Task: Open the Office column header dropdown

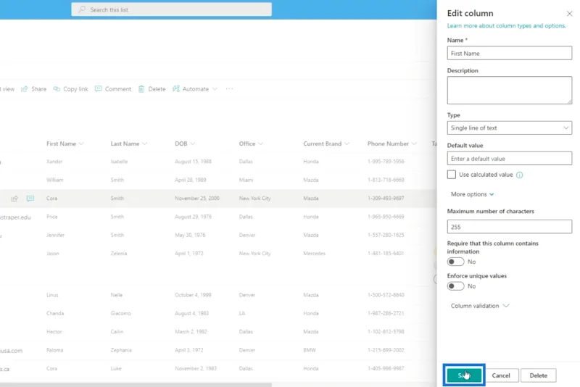Action: [x=261, y=143]
